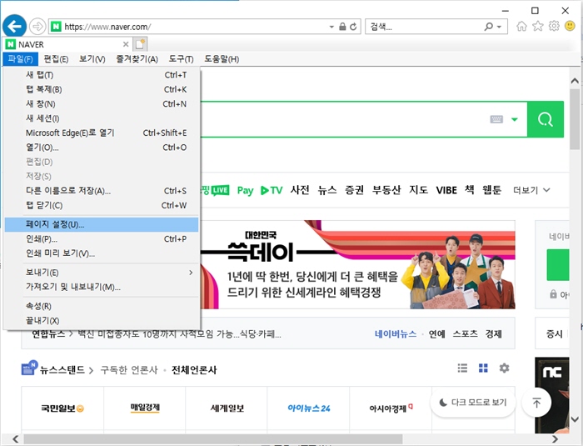
Task: Select 끝내기(X) menu entry
Action: coord(102,321)
